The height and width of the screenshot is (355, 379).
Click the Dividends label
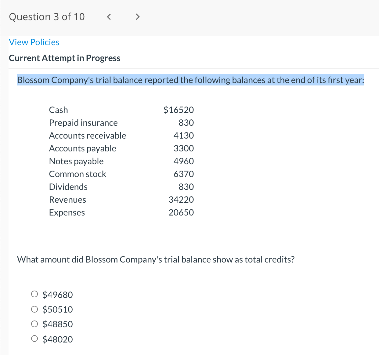(68, 187)
